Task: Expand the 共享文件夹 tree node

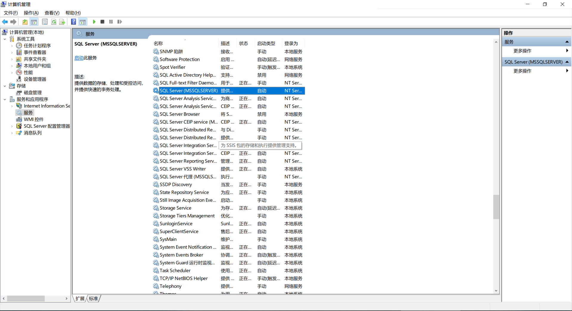Action: click(12, 59)
